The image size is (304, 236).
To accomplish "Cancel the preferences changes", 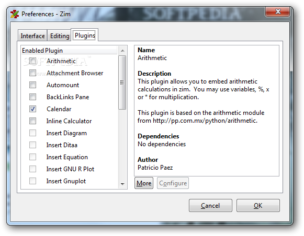I will pos(210,205).
